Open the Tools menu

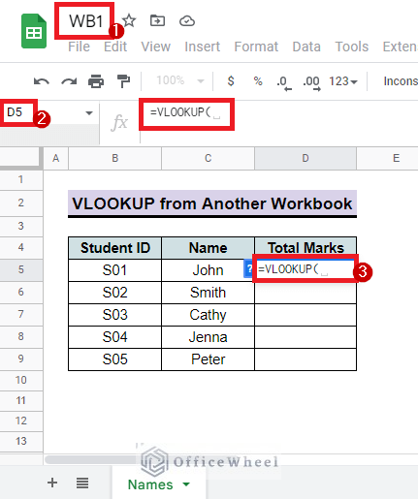pos(352,47)
